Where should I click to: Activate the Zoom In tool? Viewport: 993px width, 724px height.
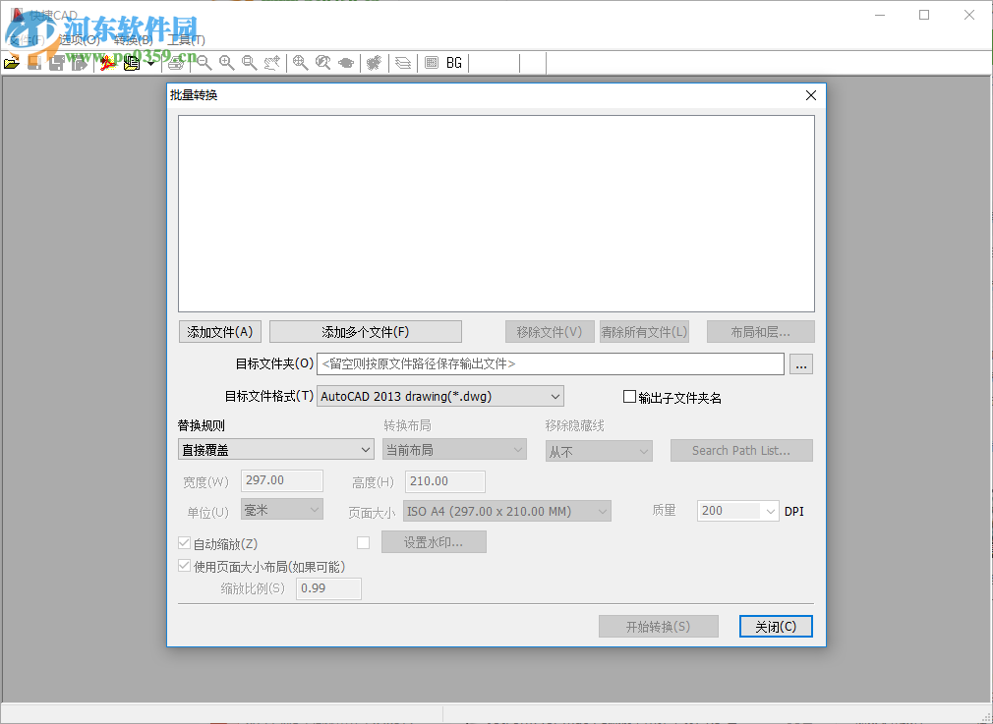226,62
